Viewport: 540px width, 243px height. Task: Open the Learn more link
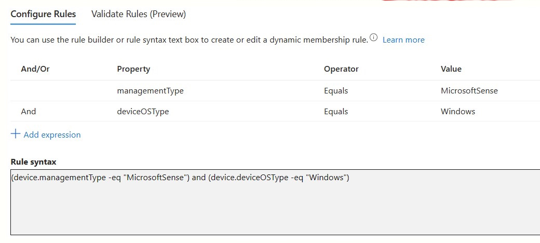tap(403, 40)
